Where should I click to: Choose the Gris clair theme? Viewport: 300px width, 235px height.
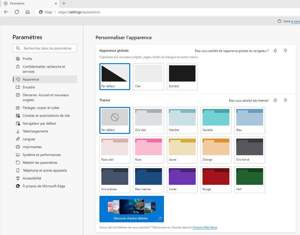click(148, 120)
